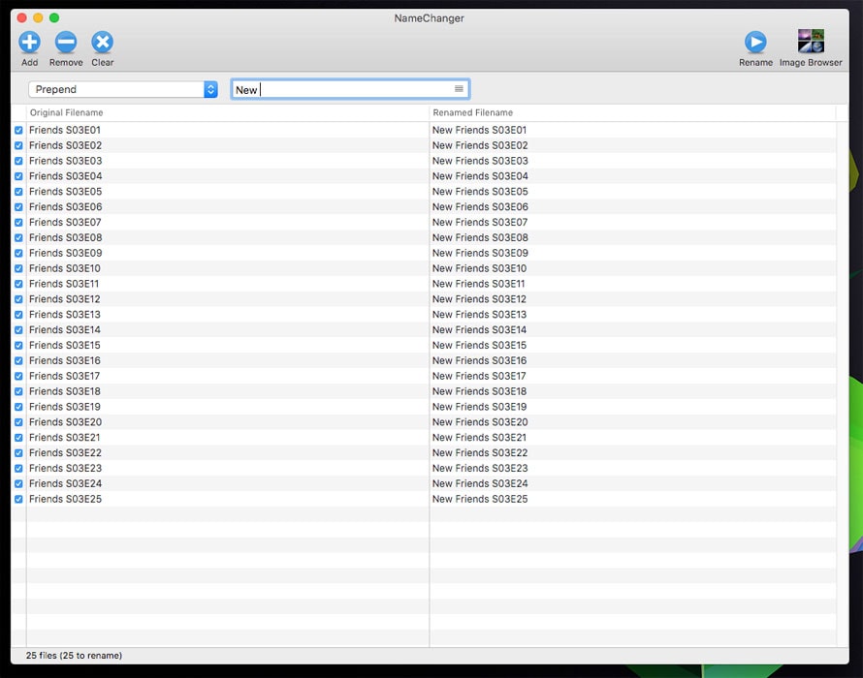
Task: Toggle checkbox next to Friends S03E17
Action: pos(18,376)
